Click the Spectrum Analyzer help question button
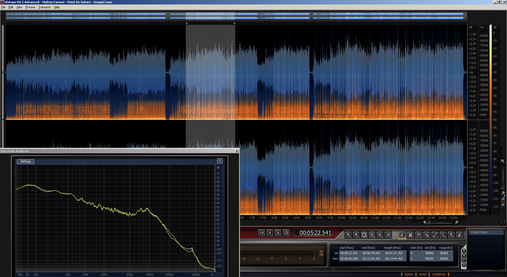Viewport: 507px width, 277px height. (x=220, y=161)
